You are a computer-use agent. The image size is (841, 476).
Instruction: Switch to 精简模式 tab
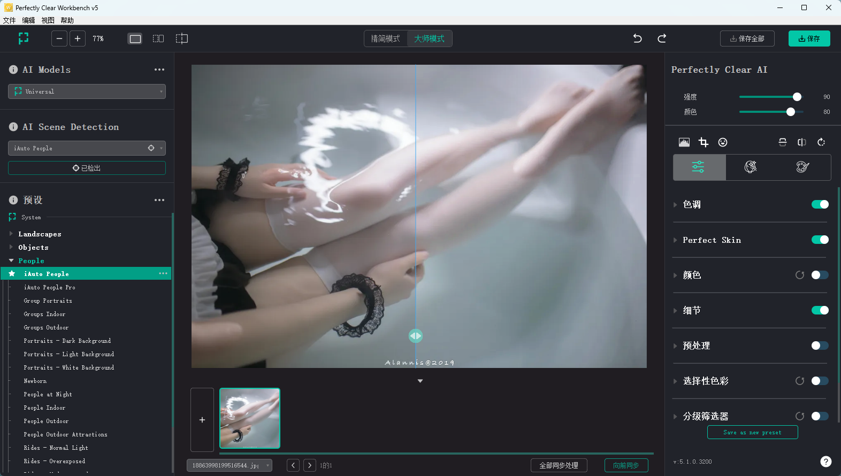coord(386,39)
